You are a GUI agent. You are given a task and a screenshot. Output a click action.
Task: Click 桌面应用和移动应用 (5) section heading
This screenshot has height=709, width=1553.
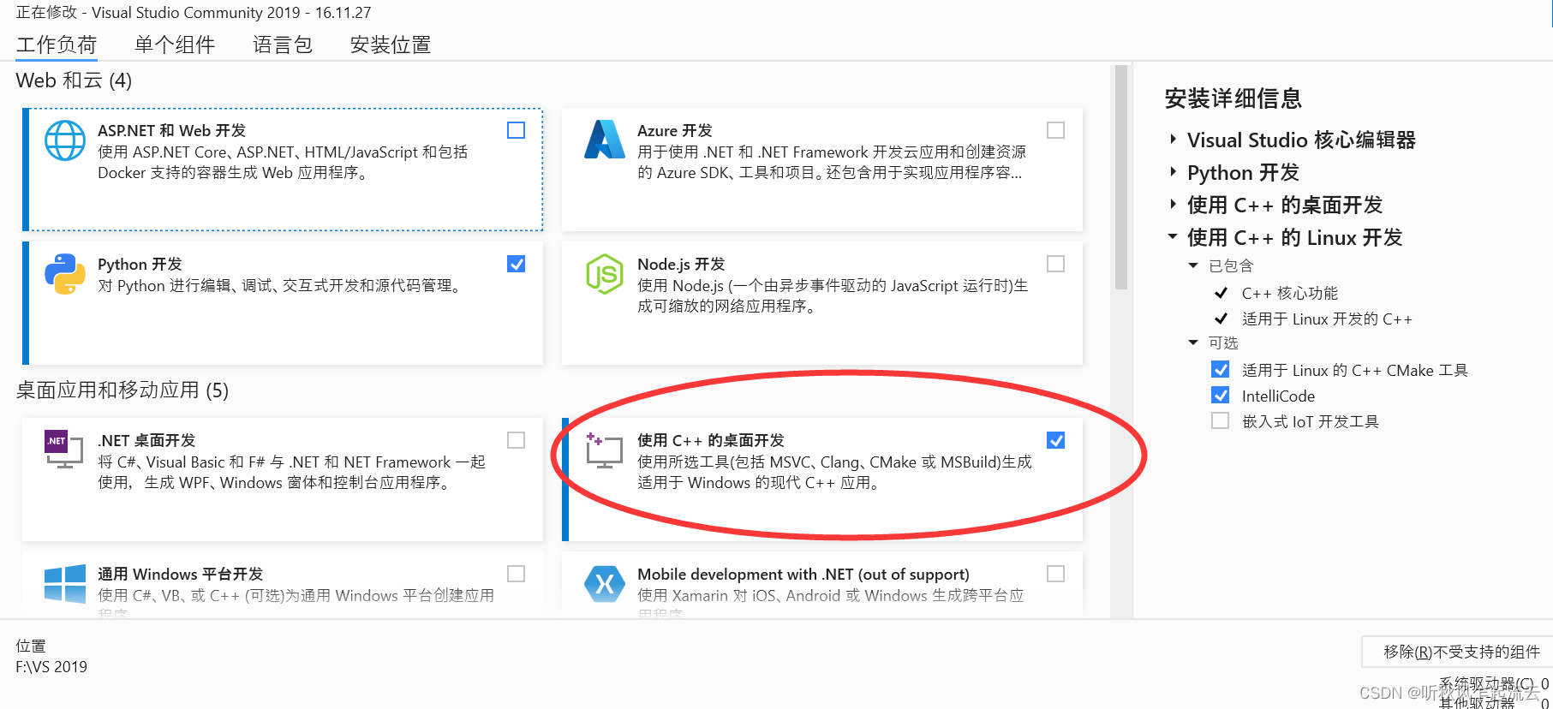(x=122, y=390)
